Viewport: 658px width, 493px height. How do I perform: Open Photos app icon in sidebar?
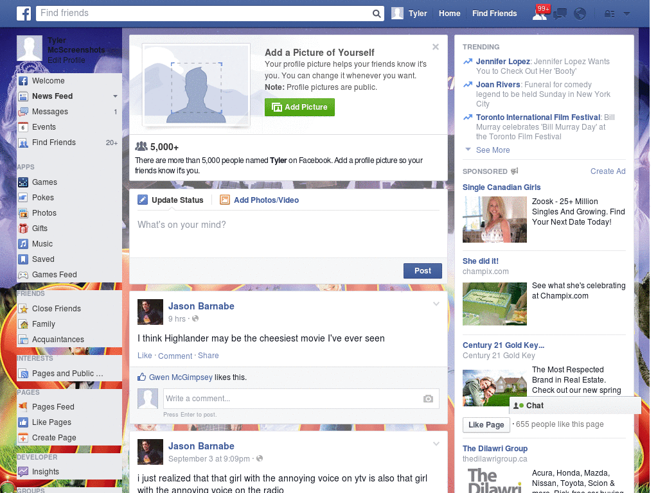(x=23, y=213)
